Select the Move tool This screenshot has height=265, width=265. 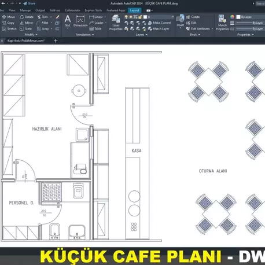tap(9, 17)
